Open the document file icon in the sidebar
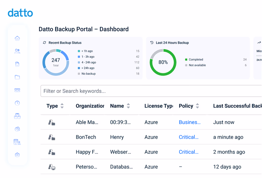Screen dimensions: 262x178 (17, 64)
